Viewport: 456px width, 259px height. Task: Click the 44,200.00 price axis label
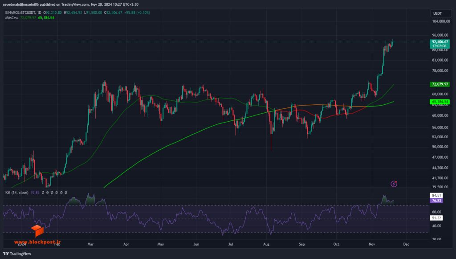pyautogui.click(x=440, y=168)
